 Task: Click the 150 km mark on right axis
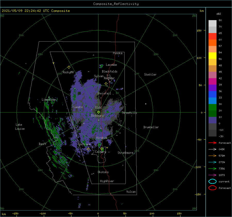pos(199,30)
